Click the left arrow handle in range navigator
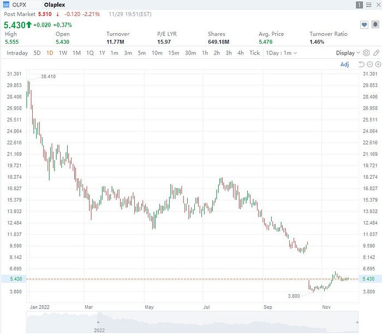 [98, 322]
